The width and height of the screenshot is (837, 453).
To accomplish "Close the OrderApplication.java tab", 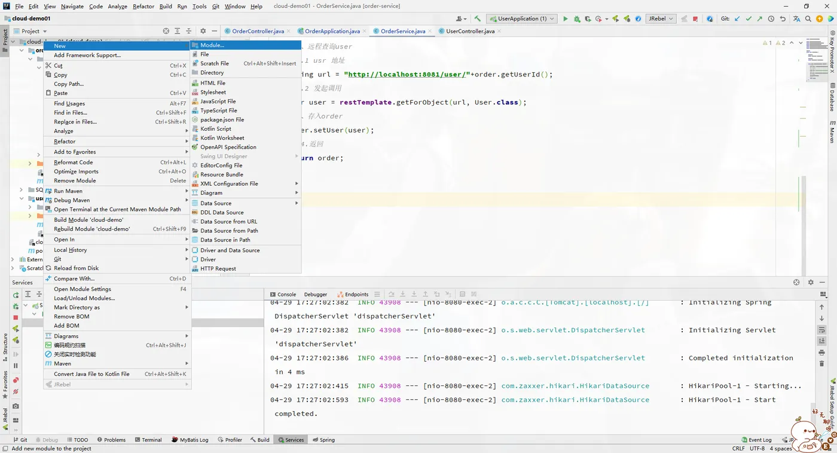I will pyautogui.click(x=366, y=31).
